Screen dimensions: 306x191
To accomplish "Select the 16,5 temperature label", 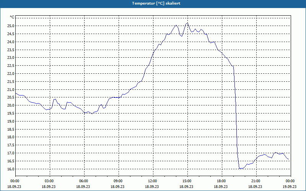I will click(x=11, y=161).
